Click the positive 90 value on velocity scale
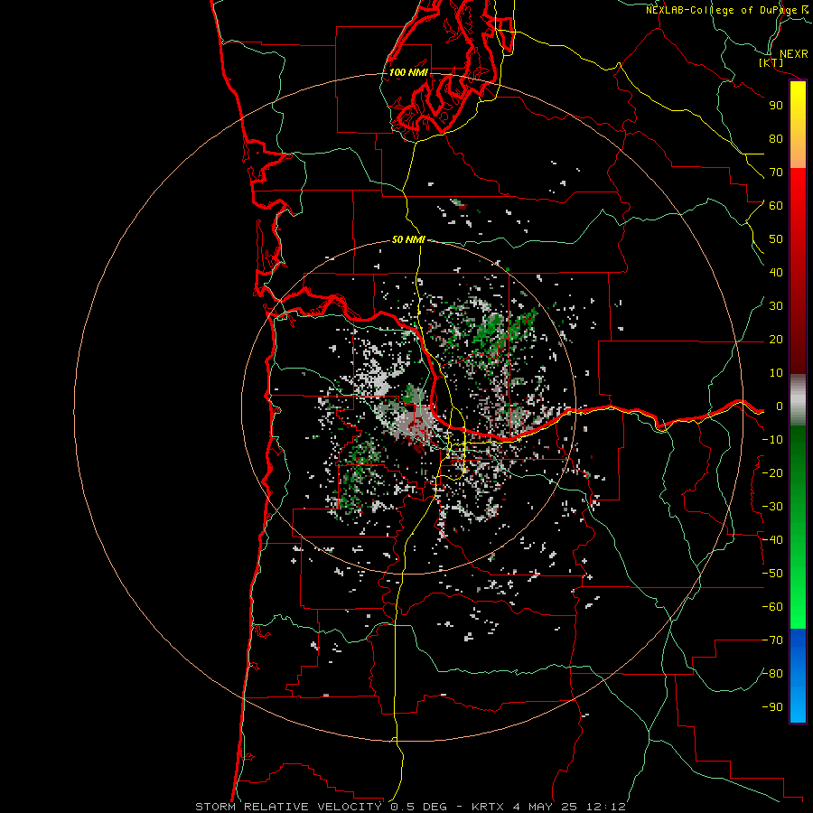Screen dimensions: 813x813 click(776, 106)
